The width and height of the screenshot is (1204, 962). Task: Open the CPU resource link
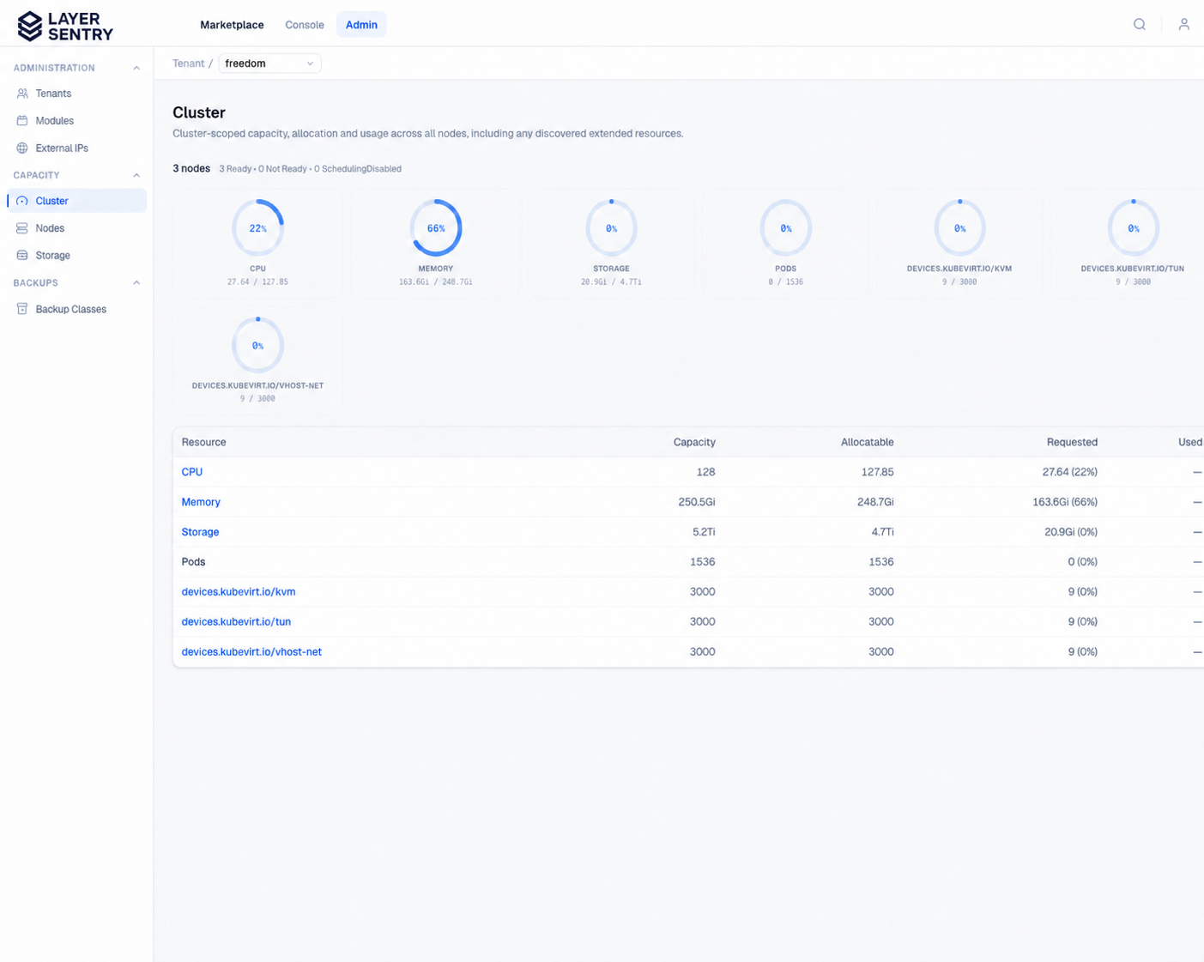point(192,472)
